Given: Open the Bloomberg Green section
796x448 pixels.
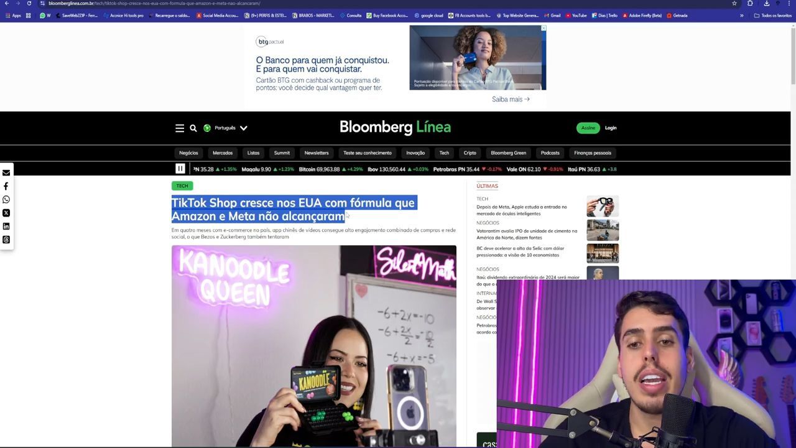Looking at the screenshot, I should click(x=508, y=153).
